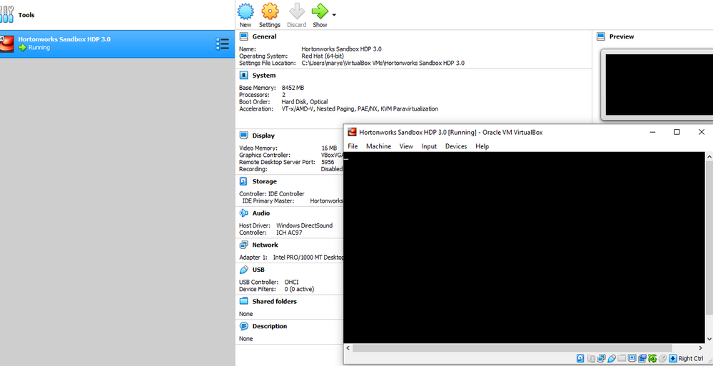This screenshot has width=713, height=366.
Task: Open the View menu in the VM window
Action: [406, 146]
